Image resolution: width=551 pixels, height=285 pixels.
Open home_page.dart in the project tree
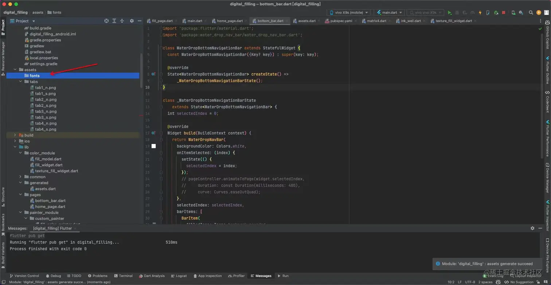tap(50, 206)
